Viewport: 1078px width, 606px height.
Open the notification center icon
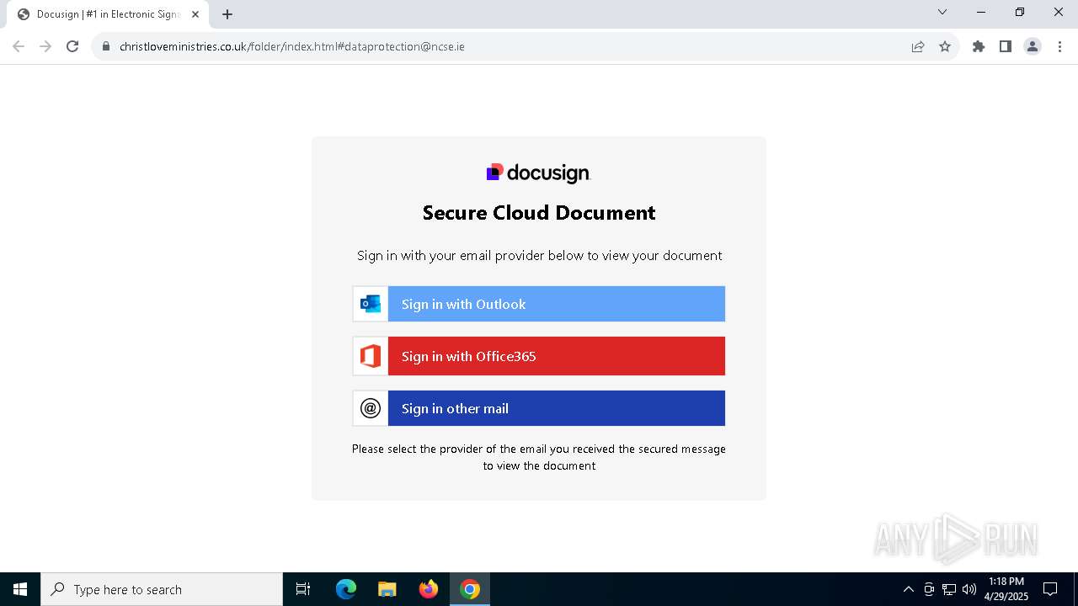pos(1050,589)
